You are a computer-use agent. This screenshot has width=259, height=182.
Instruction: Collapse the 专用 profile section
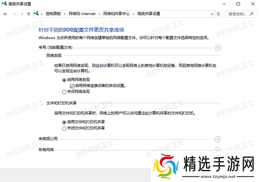tap(218, 49)
